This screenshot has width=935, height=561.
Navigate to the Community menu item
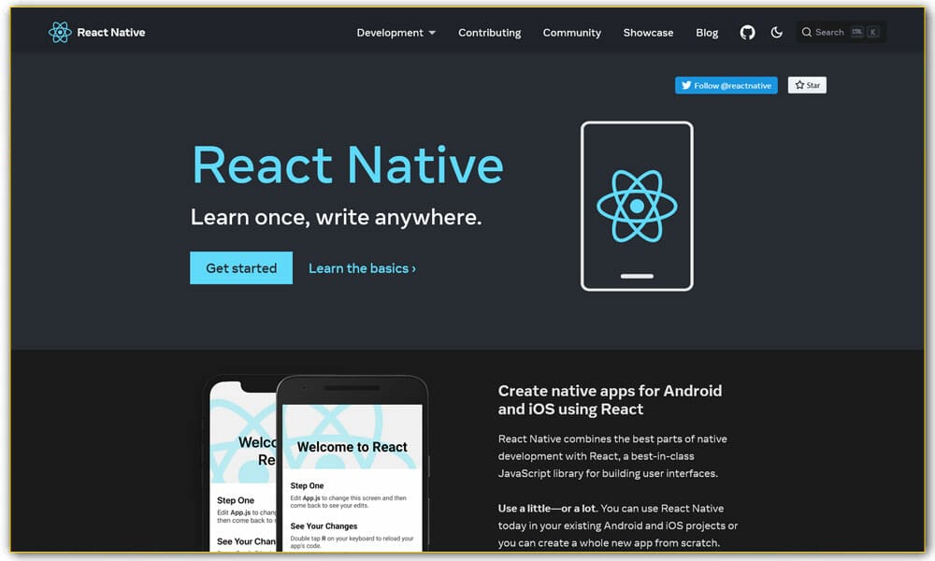coord(571,33)
